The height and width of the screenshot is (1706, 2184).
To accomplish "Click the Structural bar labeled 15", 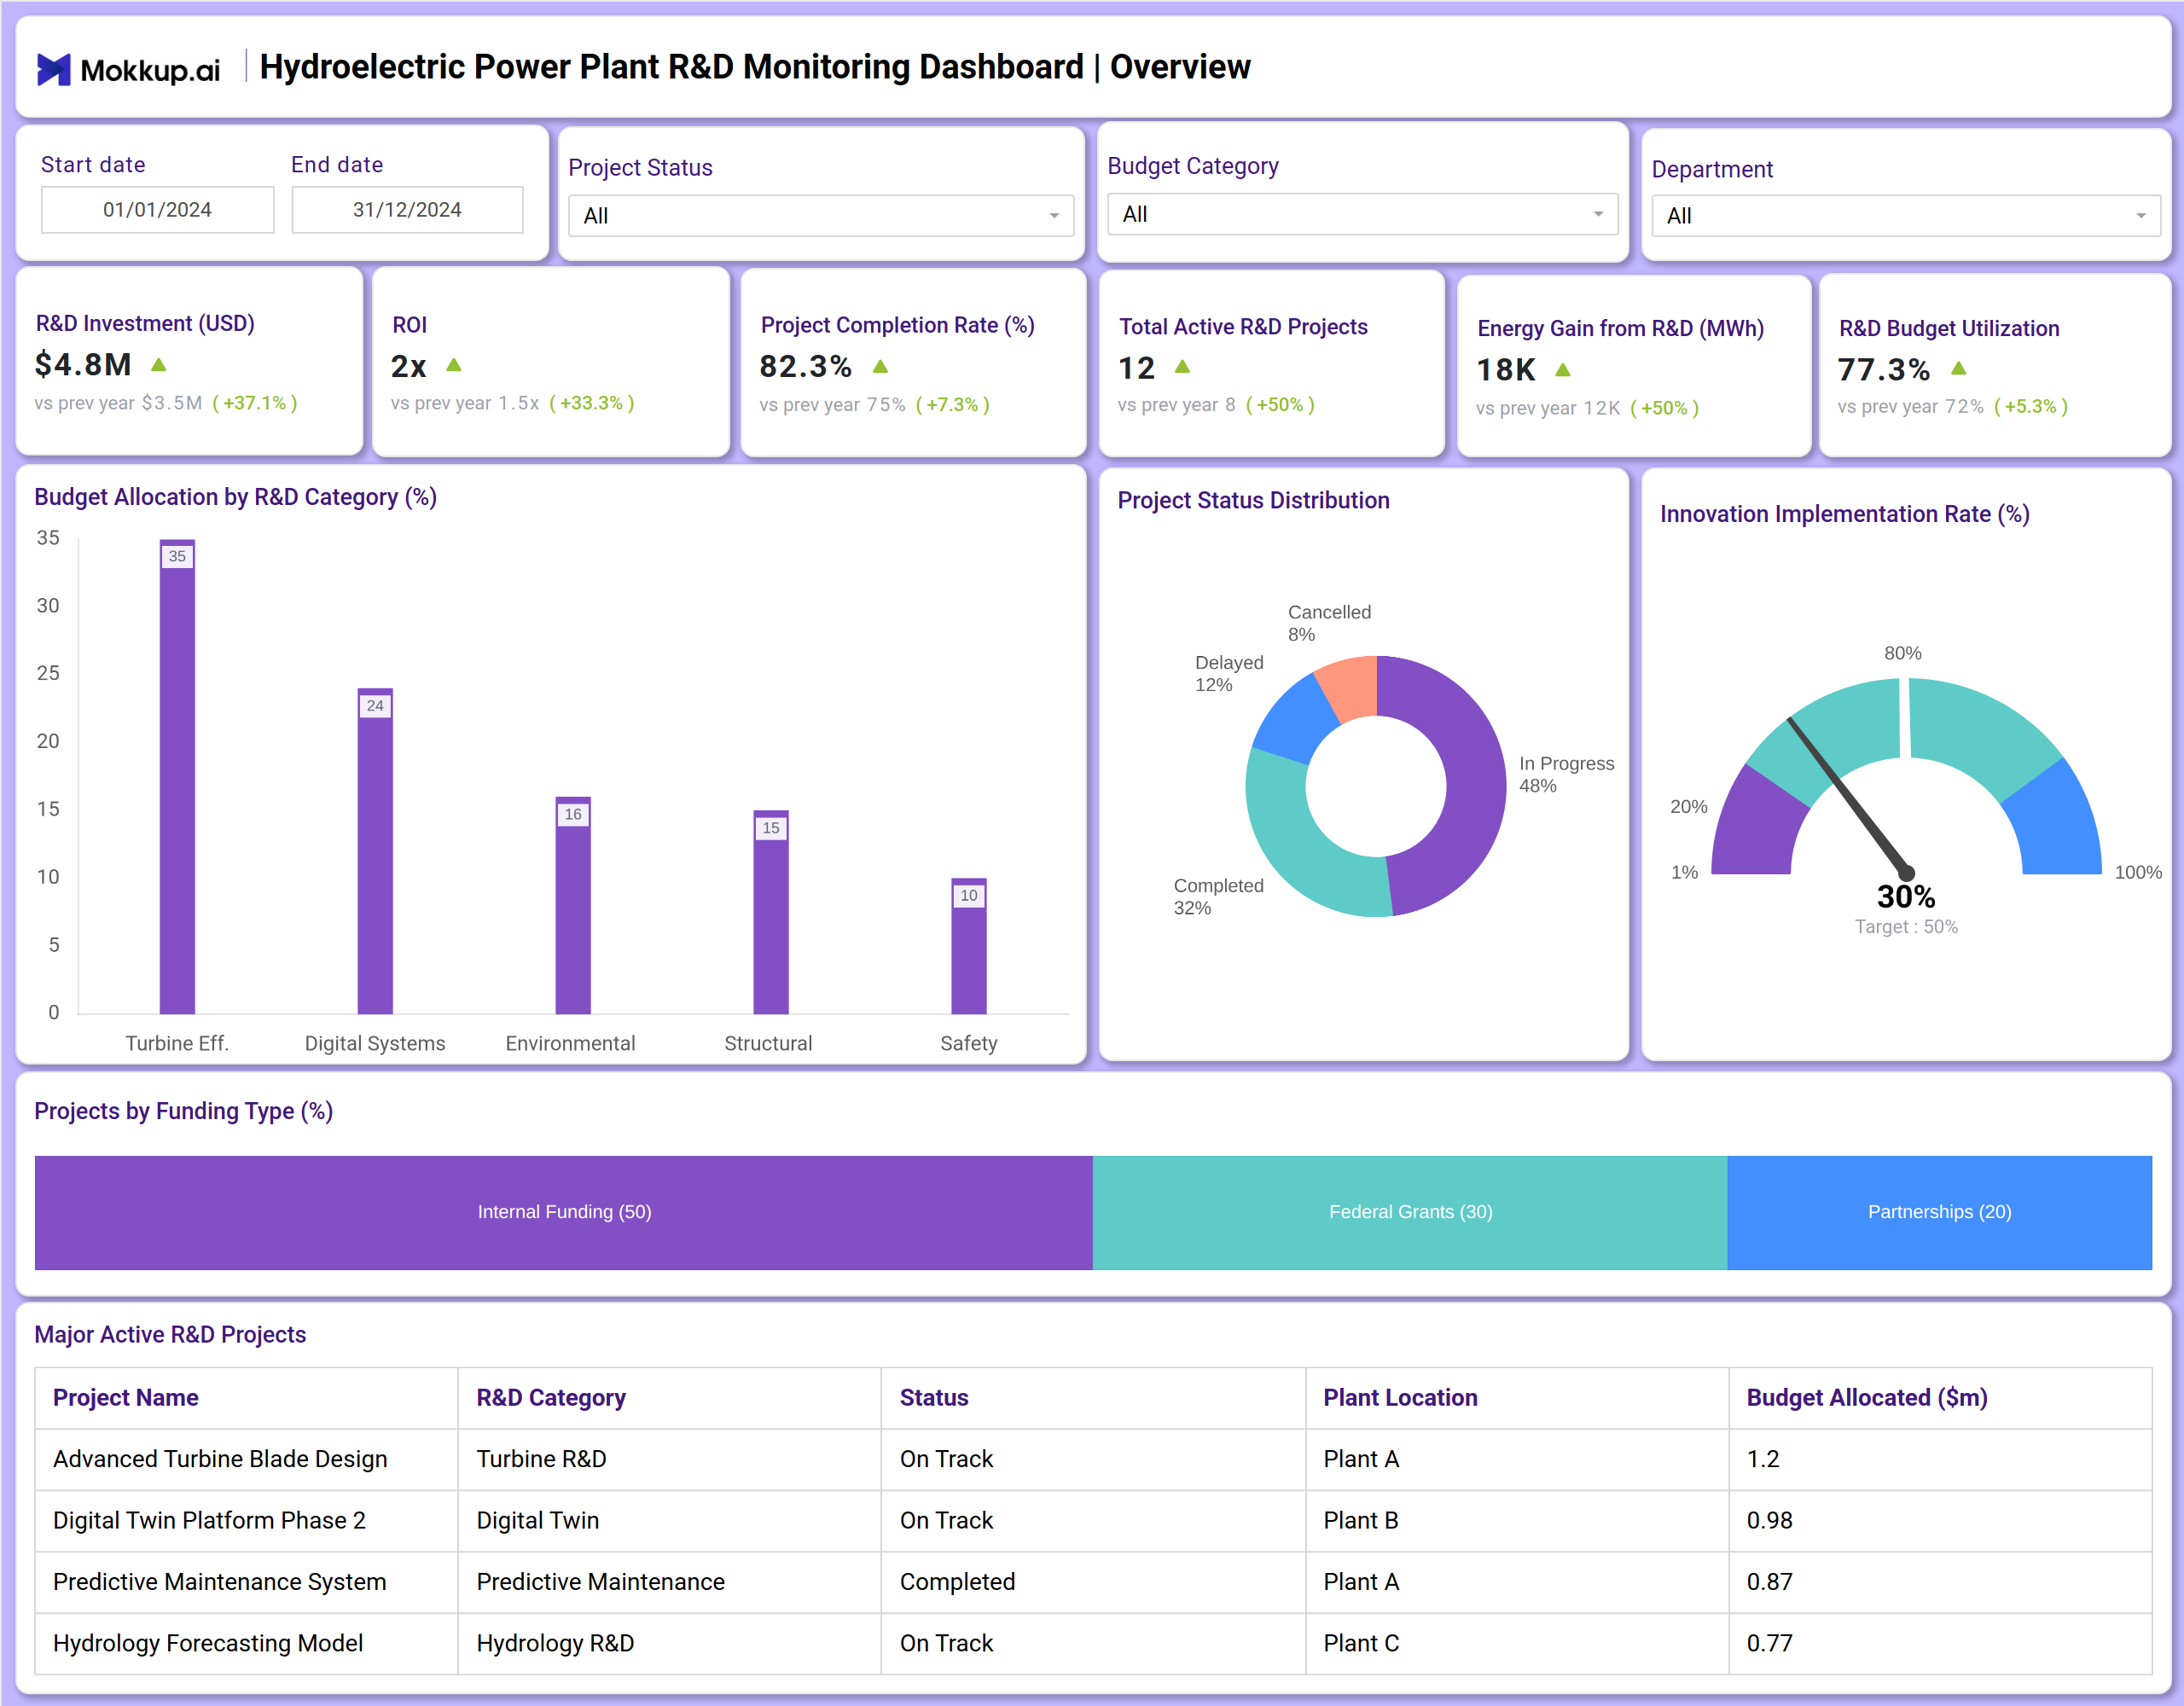I will 771,912.
